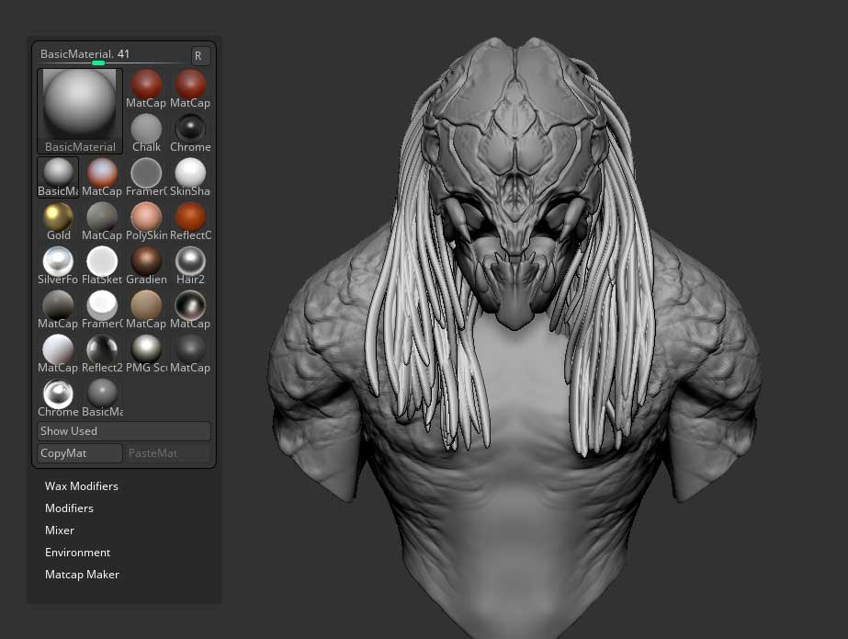Expand the Modifiers section

(69, 508)
